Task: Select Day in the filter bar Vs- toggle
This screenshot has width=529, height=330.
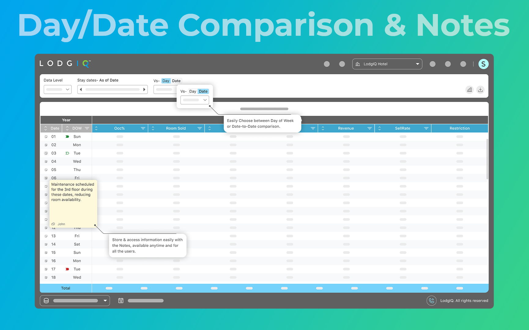Action: tap(166, 81)
